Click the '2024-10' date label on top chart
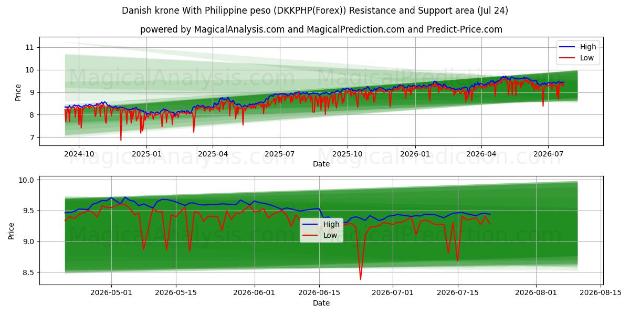Viewport: 630px width, 315px height. click(x=79, y=154)
